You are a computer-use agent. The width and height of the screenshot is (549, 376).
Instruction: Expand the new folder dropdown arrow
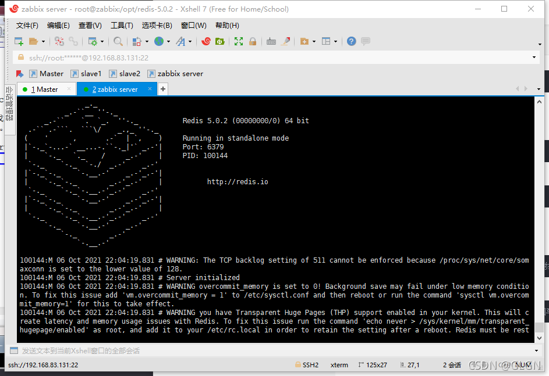[x=314, y=42]
